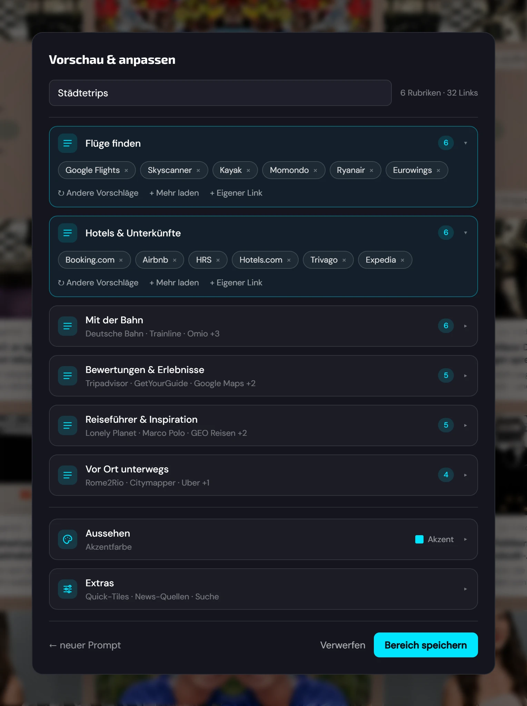Expand the Aussehen settings

tap(466, 539)
